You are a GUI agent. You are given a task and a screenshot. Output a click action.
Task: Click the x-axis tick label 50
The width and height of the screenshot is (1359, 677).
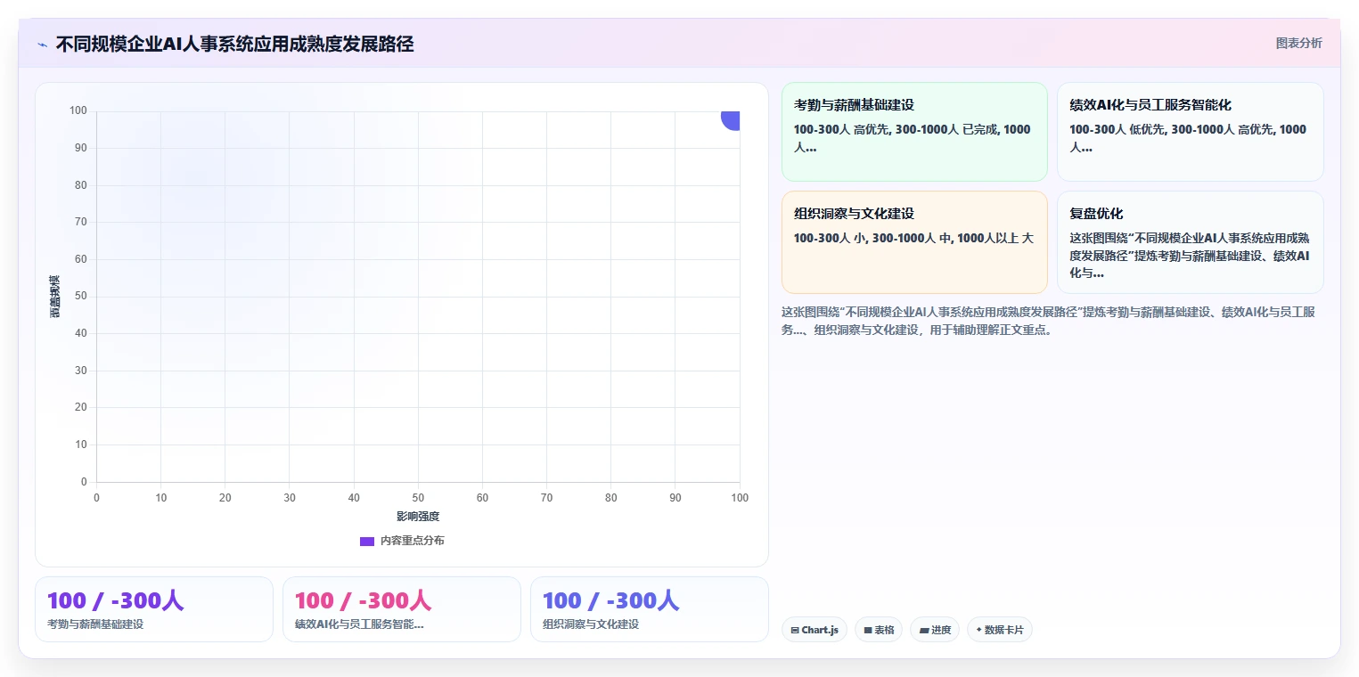(x=418, y=498)
